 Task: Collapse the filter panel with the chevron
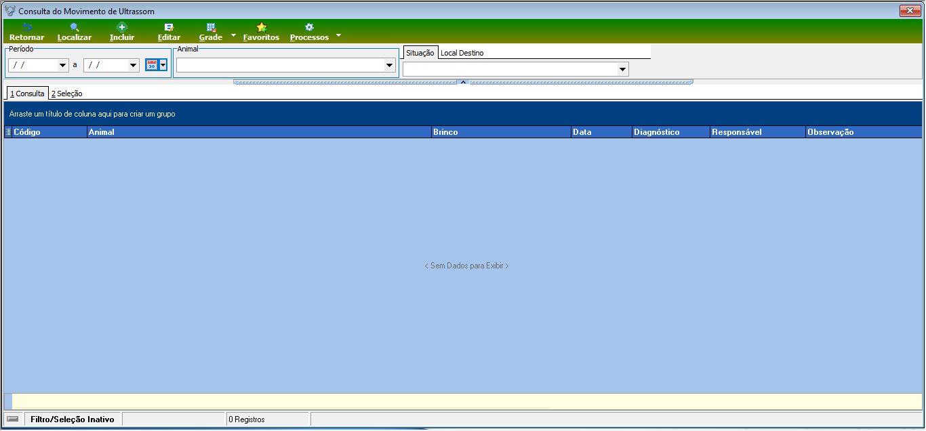click(x=463, y=81)
